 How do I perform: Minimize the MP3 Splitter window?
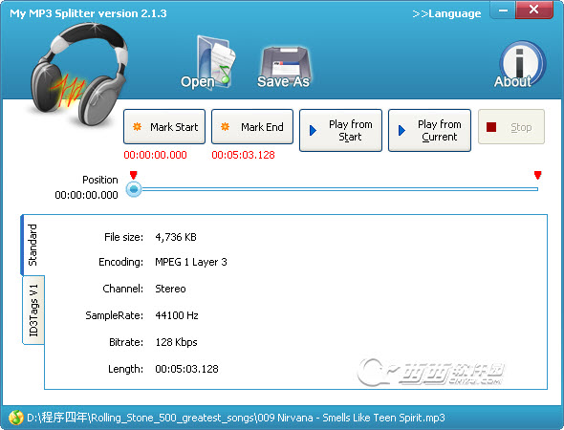pyautogui.click(x=503, y=11)
